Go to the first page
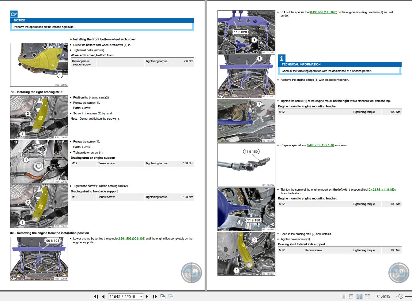Image resolution: width=412 pixels, height=301 pixels. tap(96, 296)
